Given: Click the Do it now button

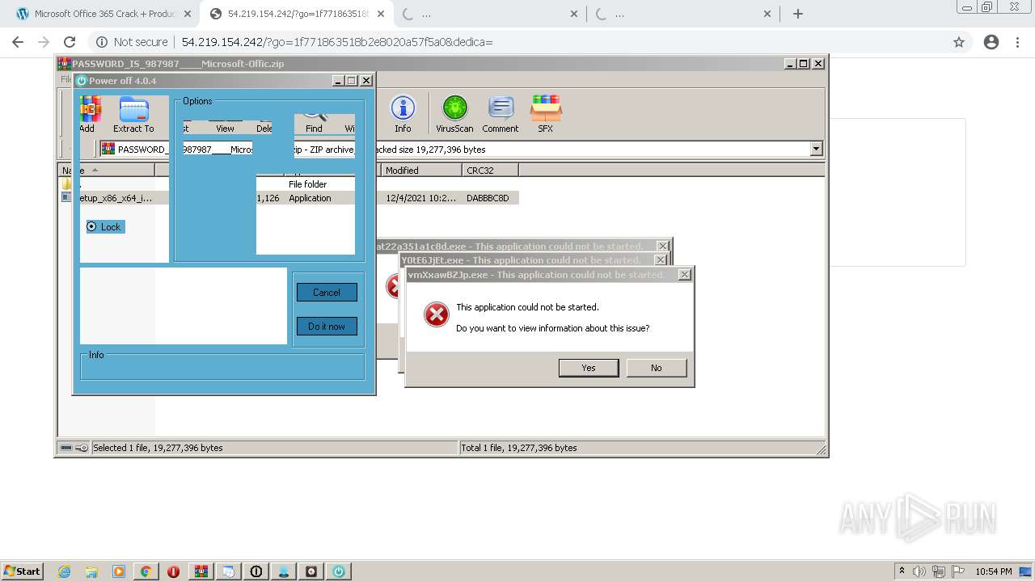Looking at the screenshot, I should (x=327, y=327).
